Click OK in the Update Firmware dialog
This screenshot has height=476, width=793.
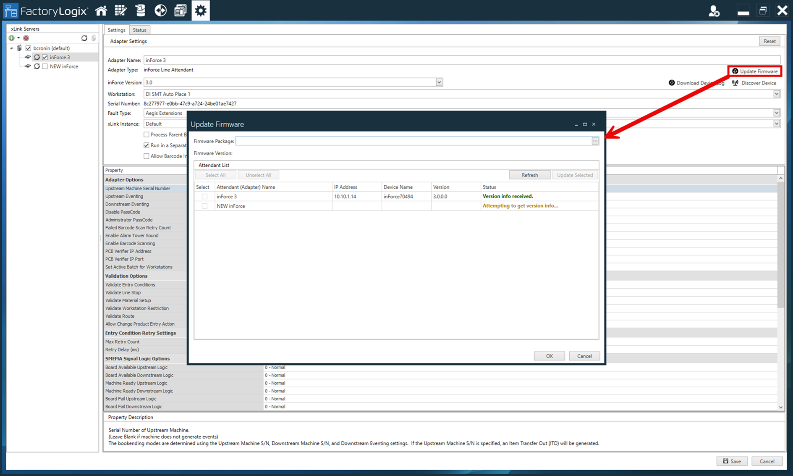coord(549,356)
